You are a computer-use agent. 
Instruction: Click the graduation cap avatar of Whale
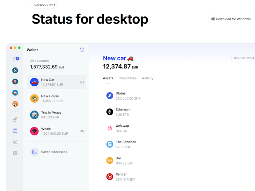click(x=34, y=131)
